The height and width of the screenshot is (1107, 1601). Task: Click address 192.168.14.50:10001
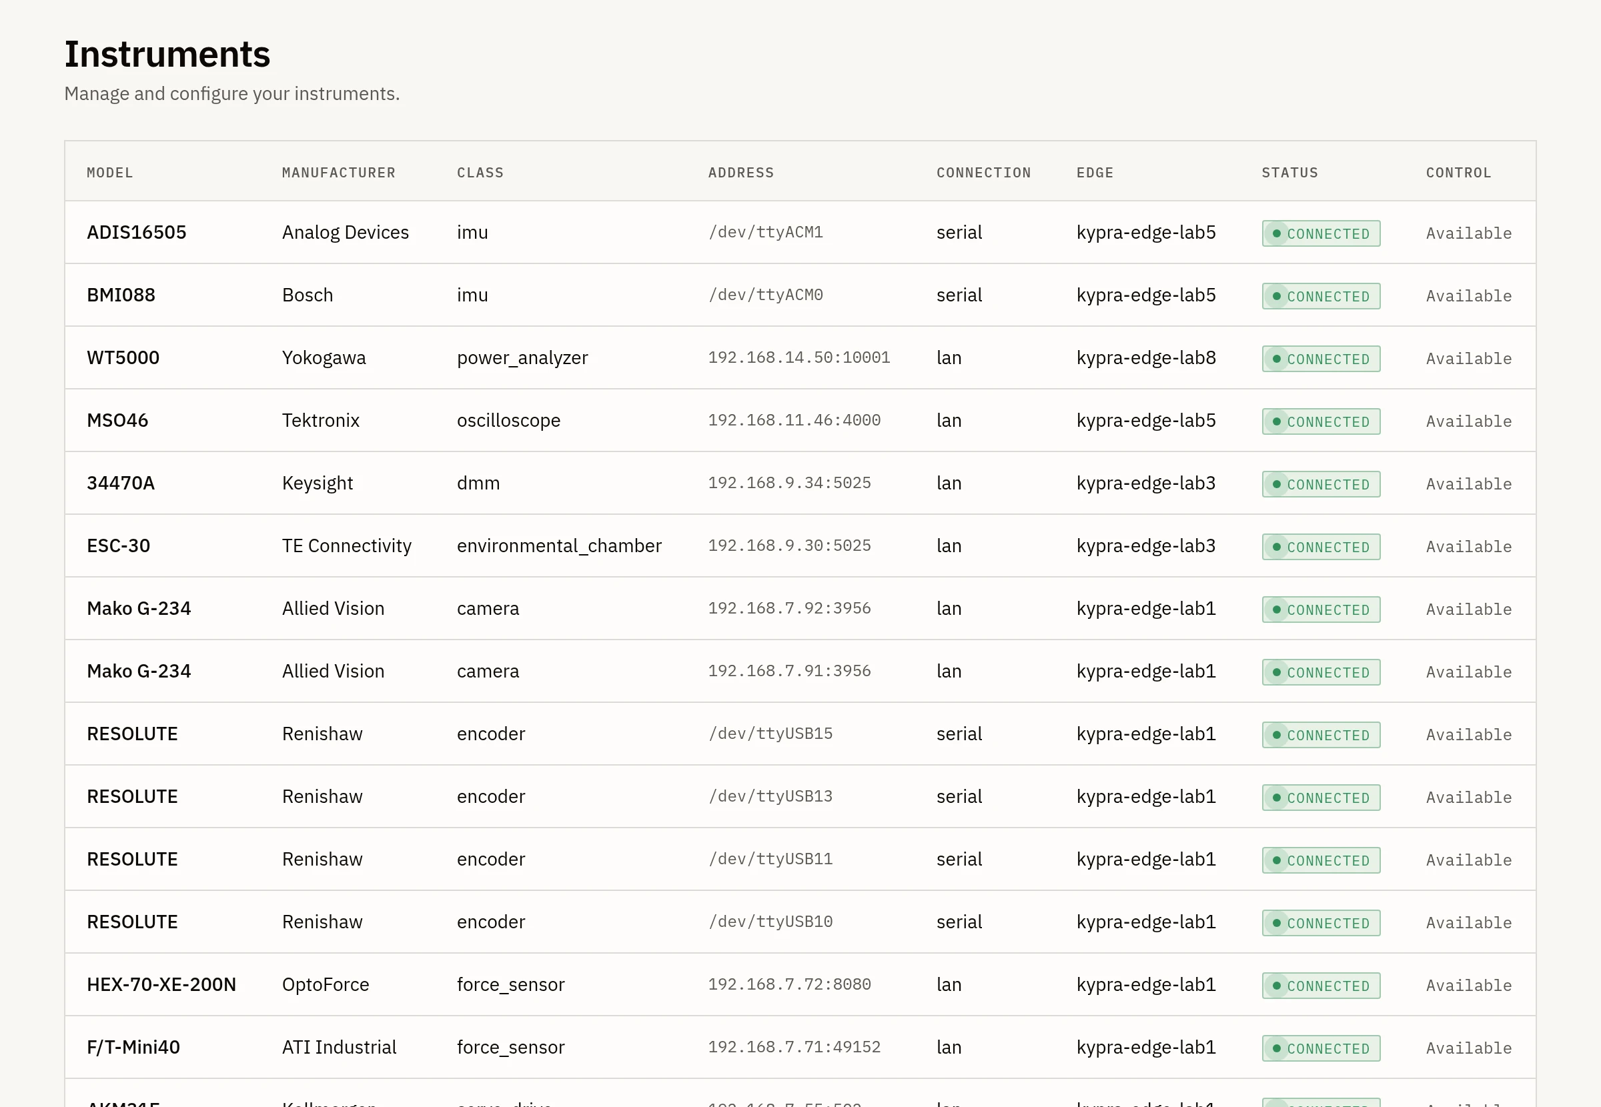[x=798, y=357]
